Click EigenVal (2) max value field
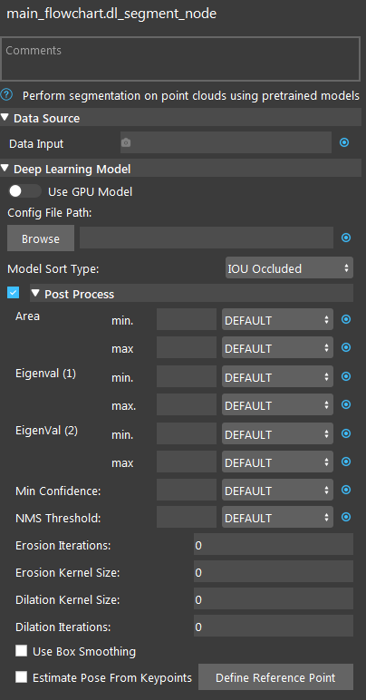The image size is (366, 700). click(187, 462)
